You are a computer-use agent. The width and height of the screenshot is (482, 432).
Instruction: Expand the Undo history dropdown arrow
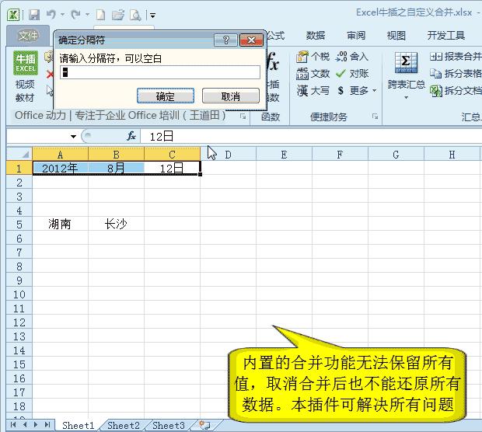[x=62, y=15]
